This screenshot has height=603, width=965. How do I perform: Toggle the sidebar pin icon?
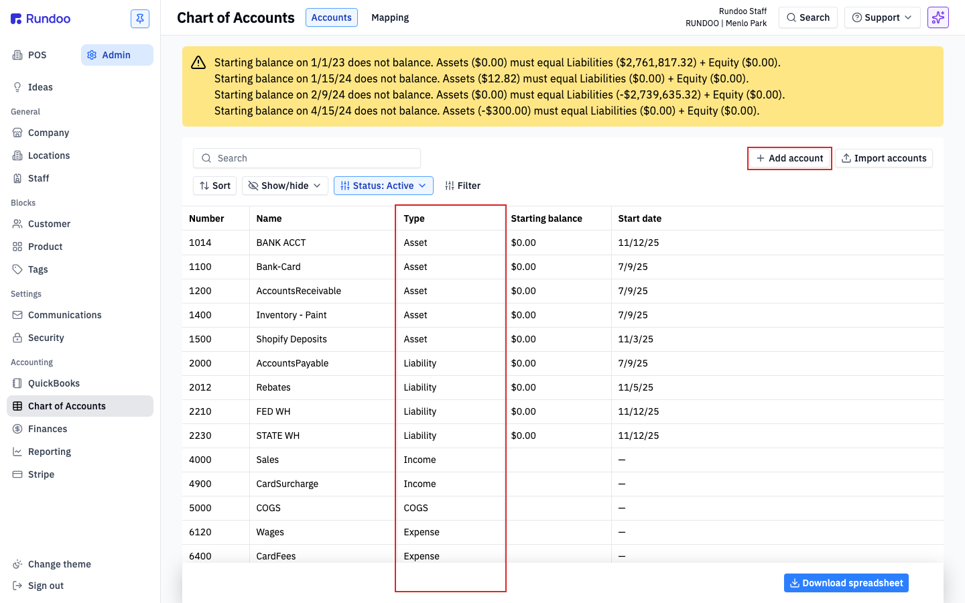point(140,19)
